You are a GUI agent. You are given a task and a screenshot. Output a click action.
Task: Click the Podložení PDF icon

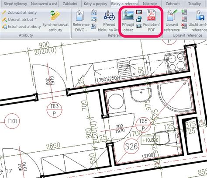tap(151, 15)
